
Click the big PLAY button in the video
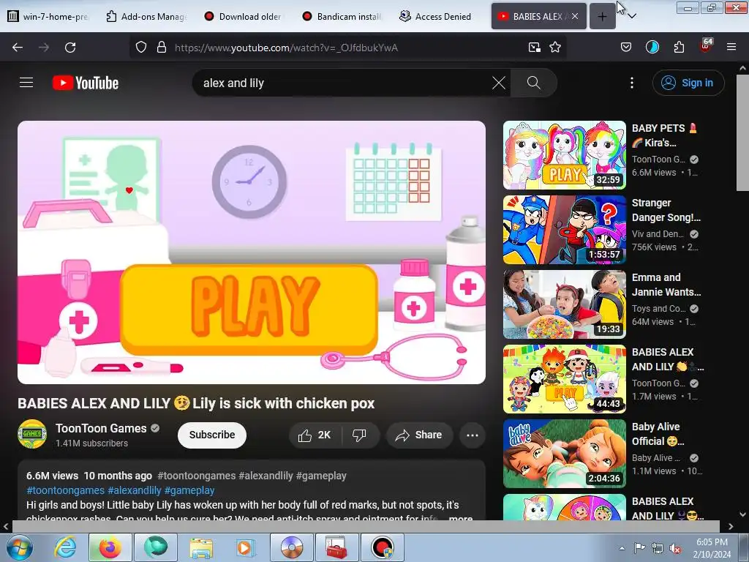pos(249,309)
